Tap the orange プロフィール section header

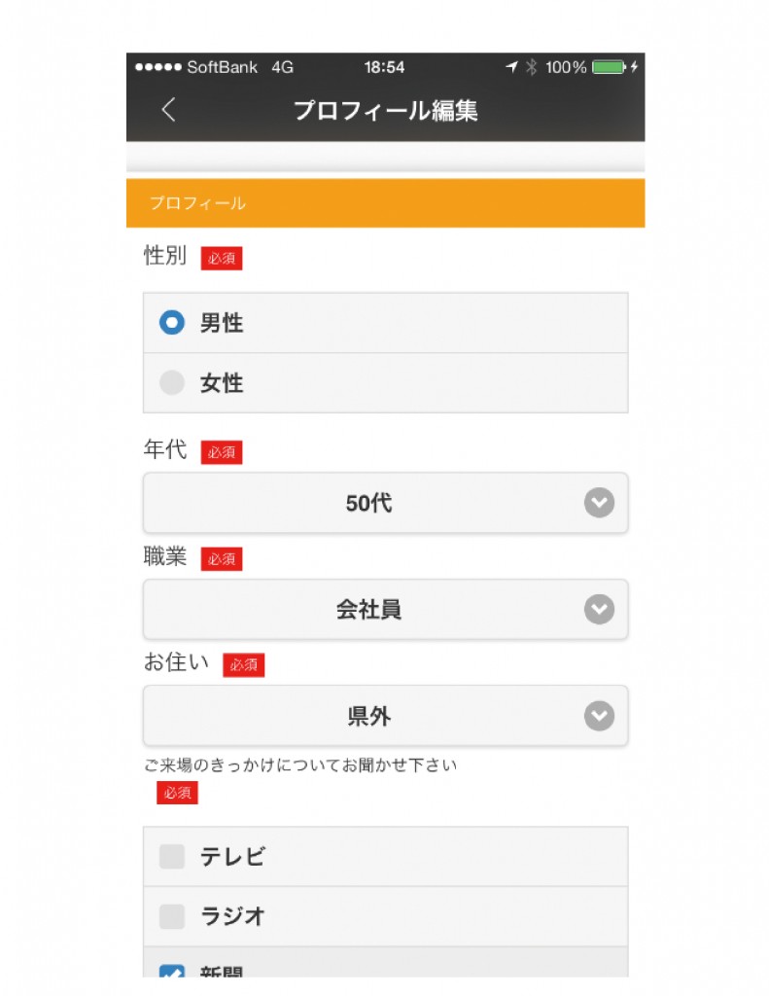[385, 203]
